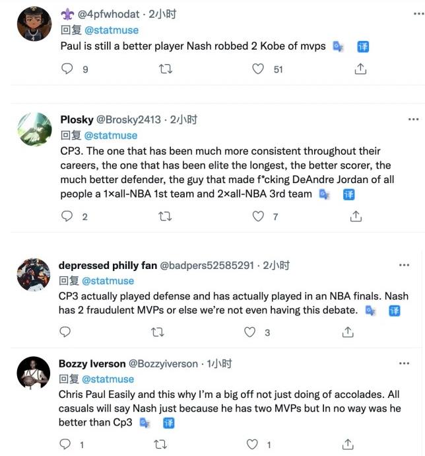Like the depressed philly fan tweet
Image resolution: width=425 pixels, height=456 pixels.
click(249, 332)
